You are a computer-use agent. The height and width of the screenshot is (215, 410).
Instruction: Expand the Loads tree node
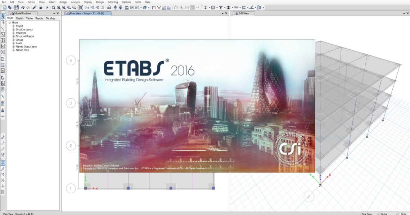pyautogui.click(x=14, y=43)
